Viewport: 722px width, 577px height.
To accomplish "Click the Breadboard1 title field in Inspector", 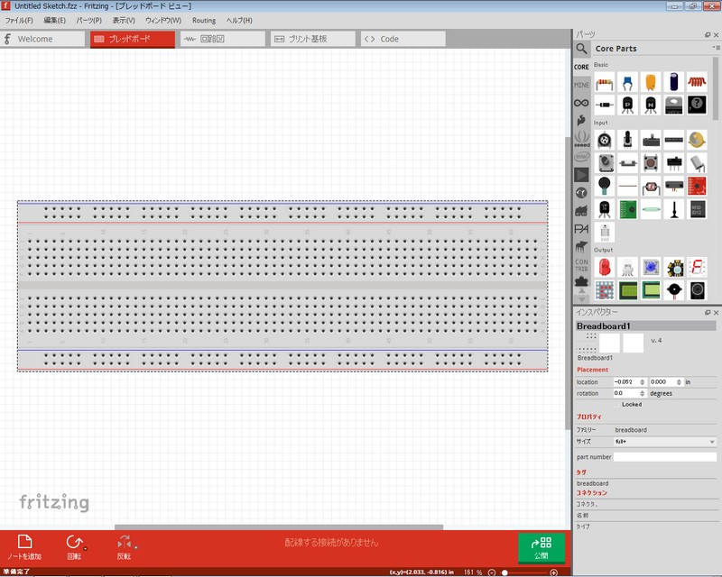I will pos(645,325).
